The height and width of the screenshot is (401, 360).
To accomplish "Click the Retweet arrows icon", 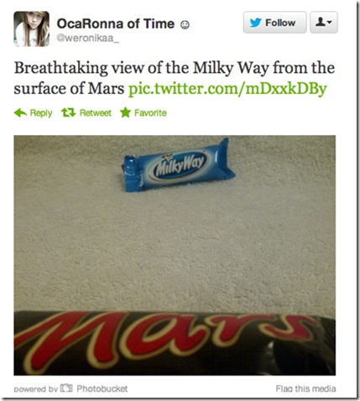I will [x=69, y=112].
